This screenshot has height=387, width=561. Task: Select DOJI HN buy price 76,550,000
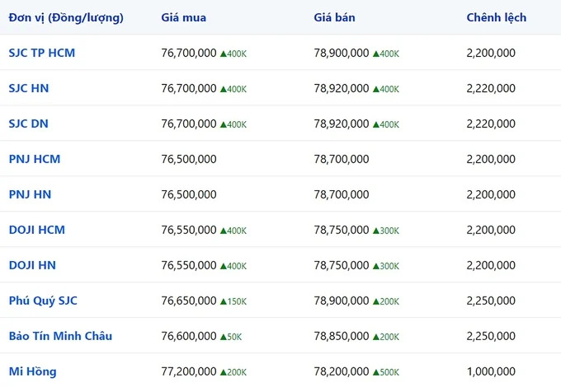[x=189, y=265]
